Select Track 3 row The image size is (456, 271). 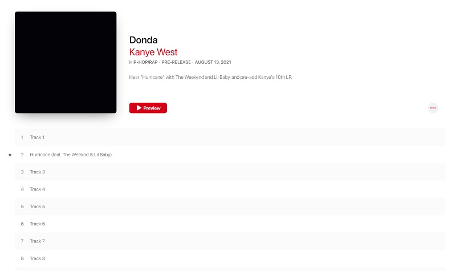click(x=230, y=172)
